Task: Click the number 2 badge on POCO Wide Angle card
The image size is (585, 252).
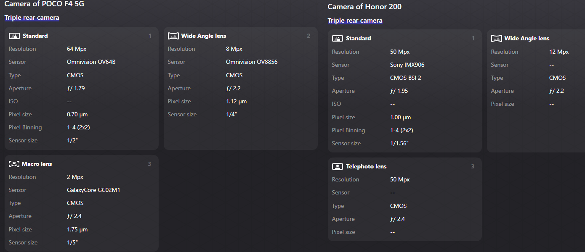Action: [x=308, y=36]
